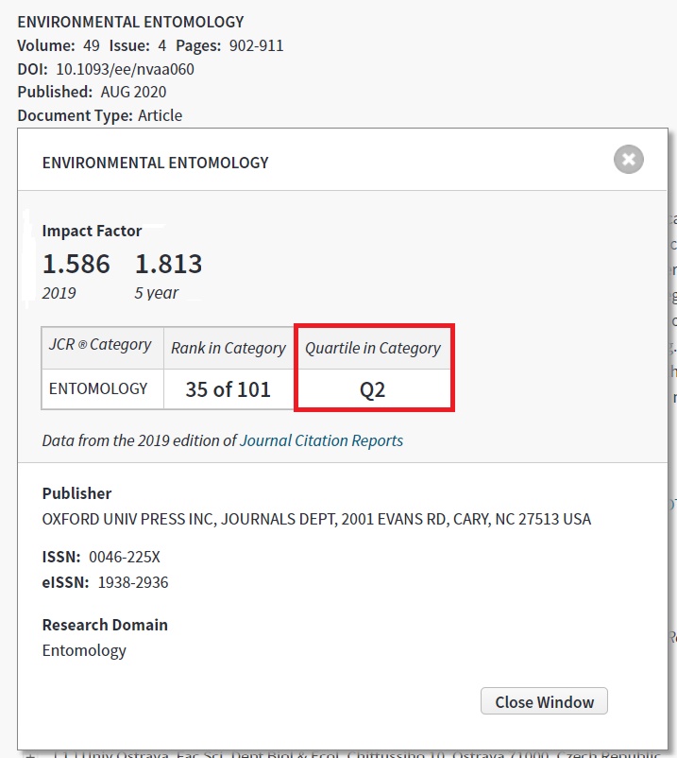Open the Journal Citation Reports link
Image resolution: width=677 pixels, height=758 pixels.
(321, 440)
